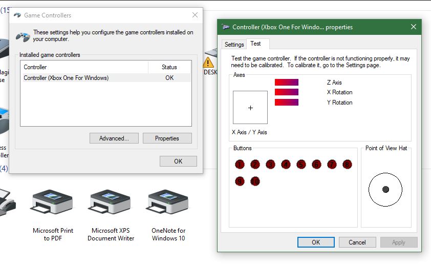This screenshot has height=264, width=431.
Task: Click button indicator 3 in the Buttons group
Action: point(270,165)
